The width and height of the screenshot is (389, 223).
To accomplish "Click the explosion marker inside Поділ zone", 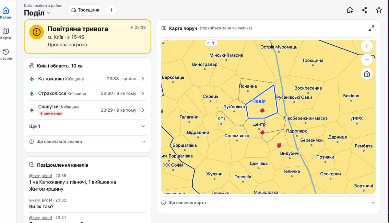I will click(262, 111).
